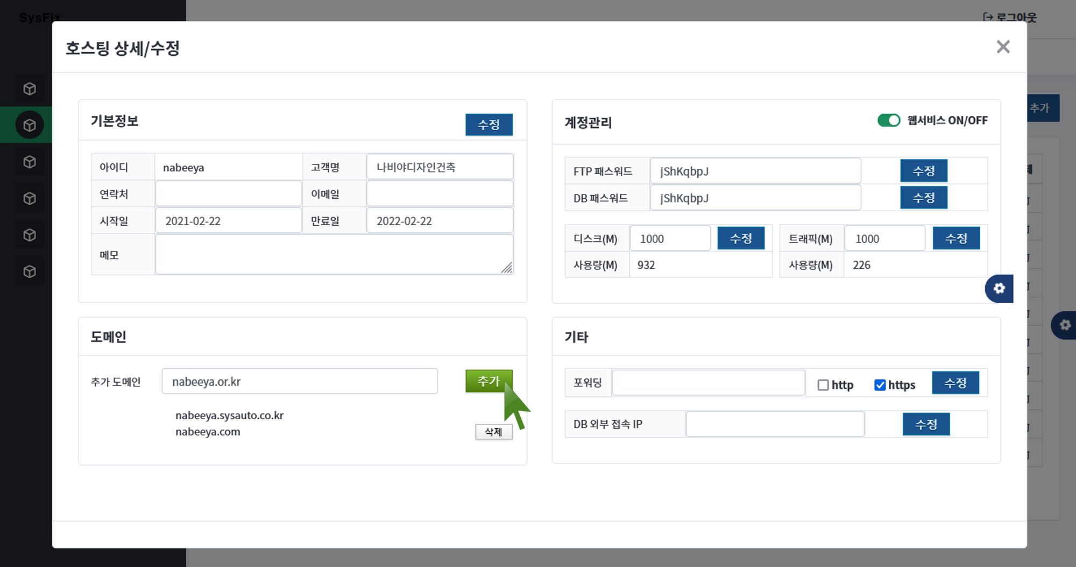Delete domain with the 삭제 button
Image resolution: width=1076 pixels, height=567 pixels.
click(x=493, y=432)
